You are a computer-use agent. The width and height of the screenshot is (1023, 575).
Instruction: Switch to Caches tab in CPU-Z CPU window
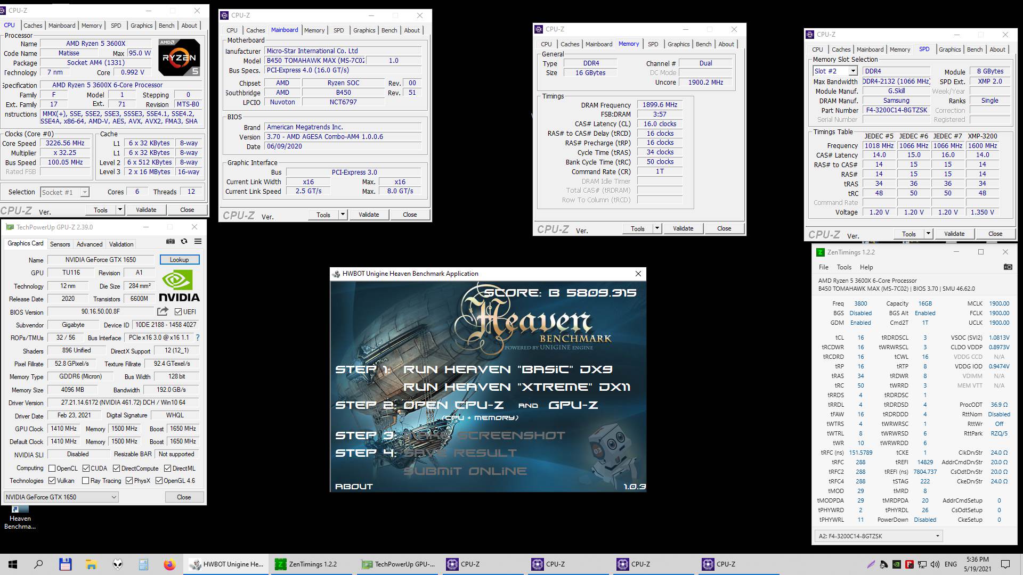[x=33, y=26]
